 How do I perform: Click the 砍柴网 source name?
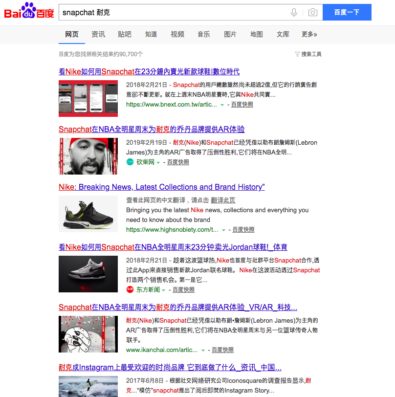point(145,162)
